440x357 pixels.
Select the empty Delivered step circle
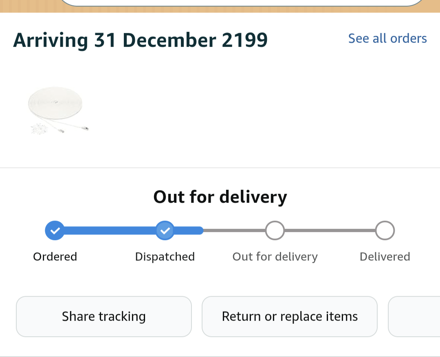(x=385, y=231)
